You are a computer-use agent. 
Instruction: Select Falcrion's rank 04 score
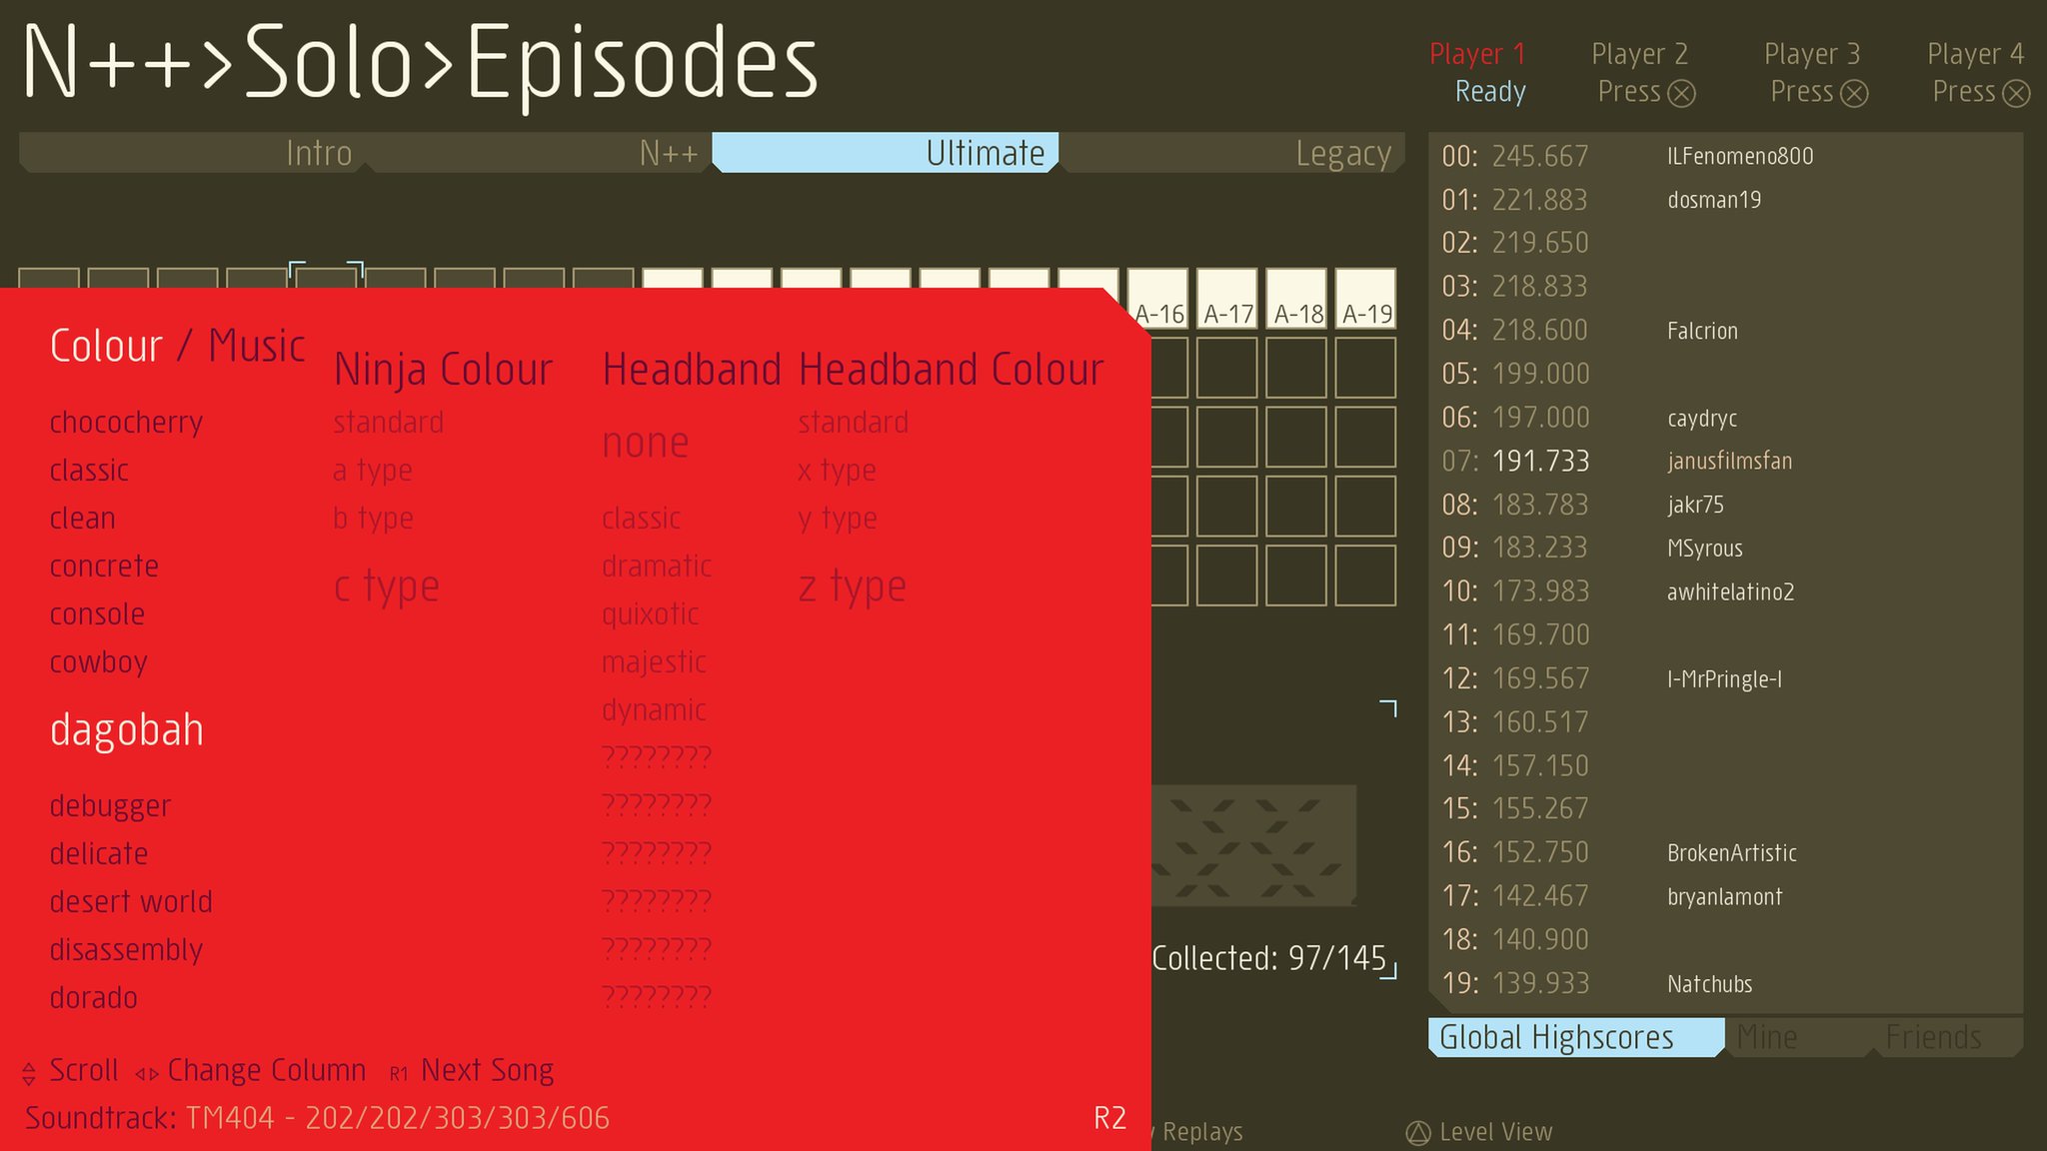(1726, 331)
